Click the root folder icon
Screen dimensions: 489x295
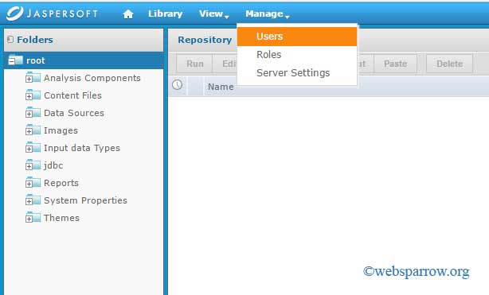(x=15, y=60)
